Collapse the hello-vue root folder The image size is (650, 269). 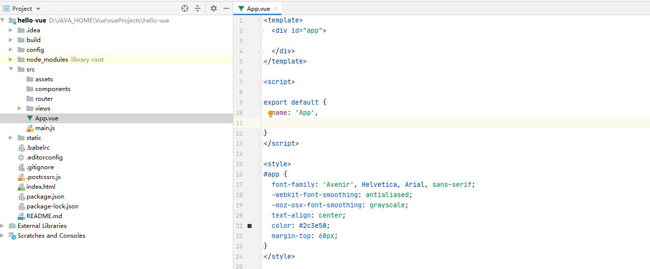pos(2,21)
